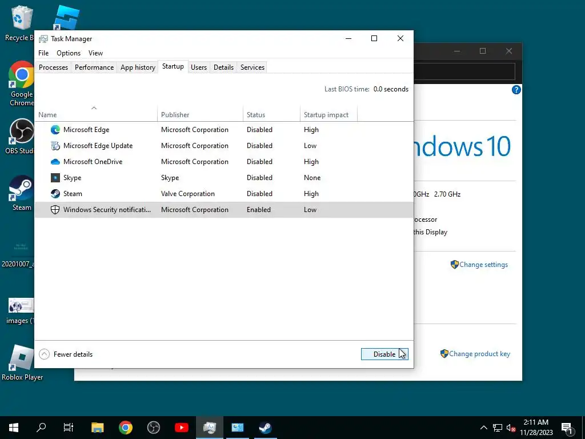
Task: Open Google Chrome desktop shortcut
Action: pos(21,84)
